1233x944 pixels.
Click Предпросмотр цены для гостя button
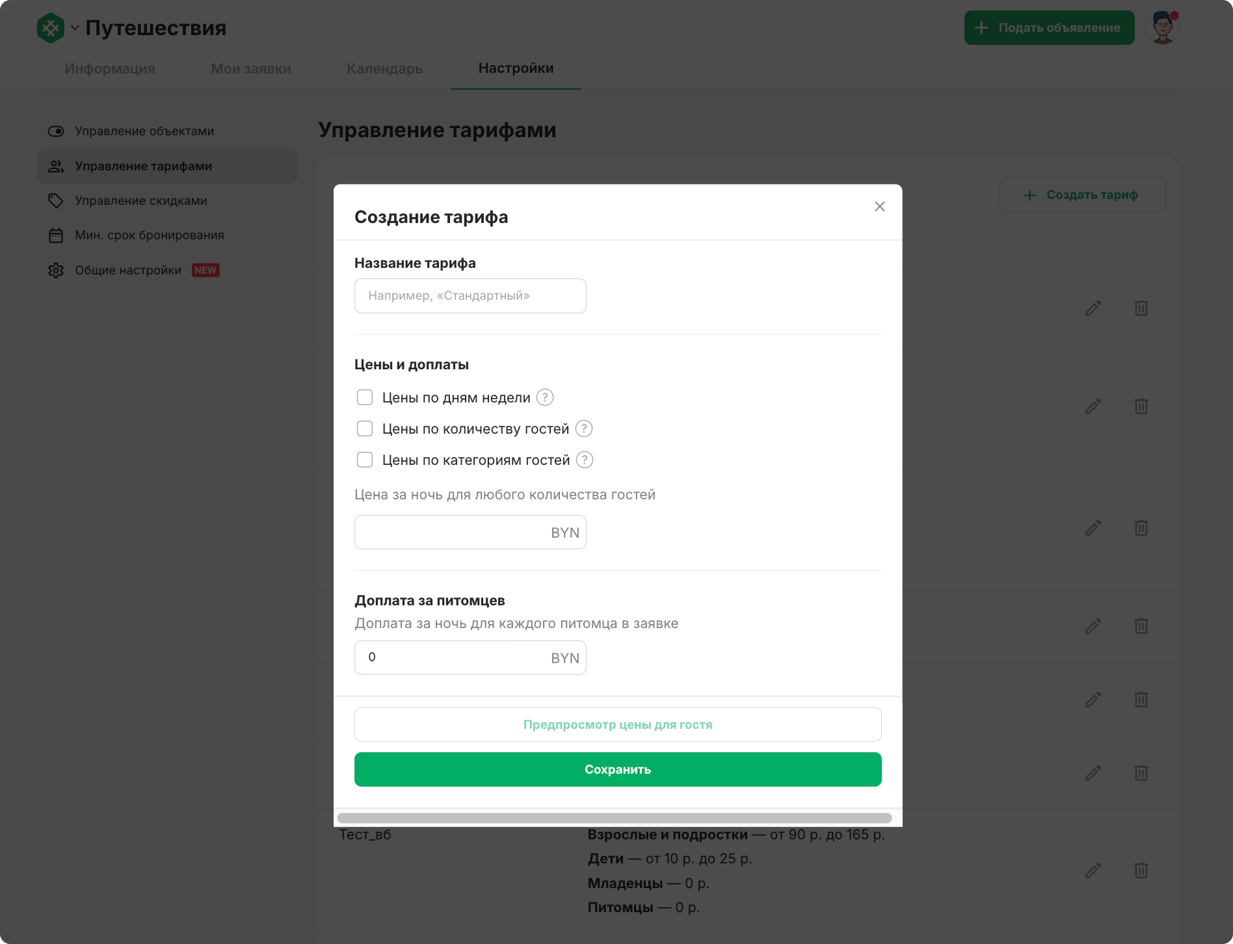coord(618,725)
